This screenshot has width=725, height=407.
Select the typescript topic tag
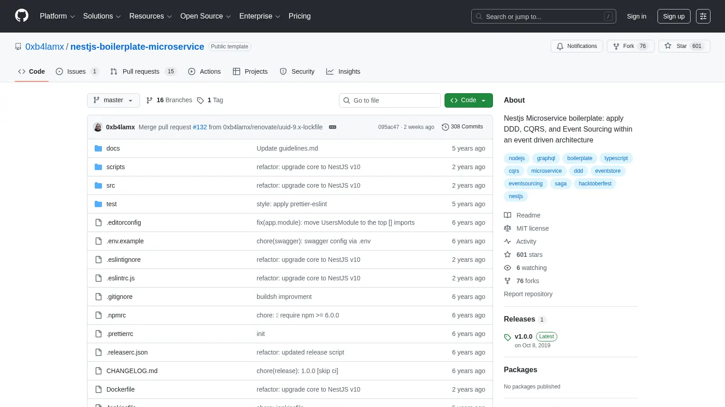(616, 158)
